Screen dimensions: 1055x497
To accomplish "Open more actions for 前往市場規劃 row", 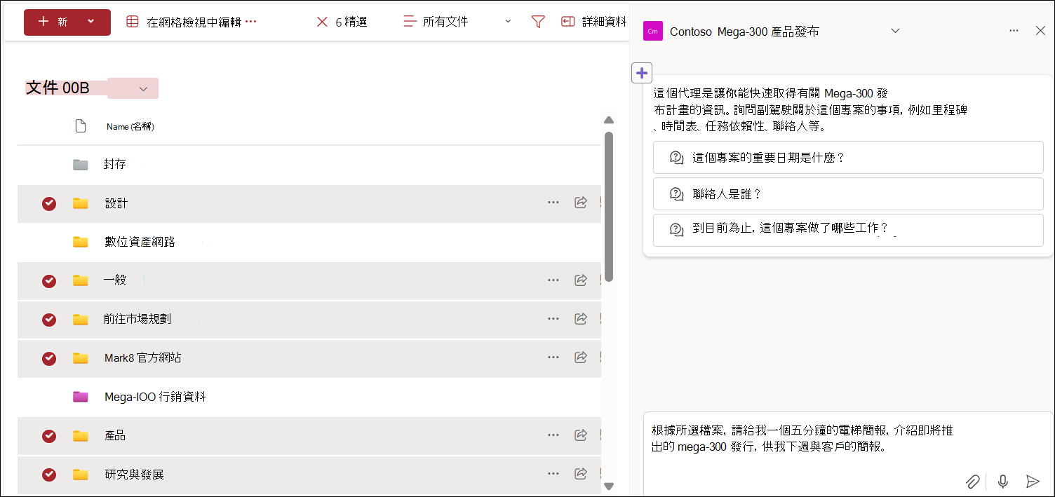I will 553,319.
